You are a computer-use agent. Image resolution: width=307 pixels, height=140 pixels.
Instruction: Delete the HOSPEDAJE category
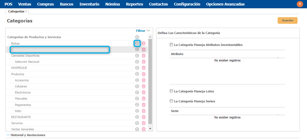point(144,68)
